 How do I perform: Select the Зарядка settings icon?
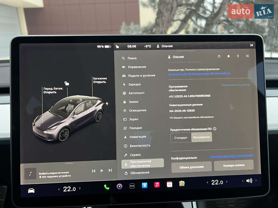124,84
